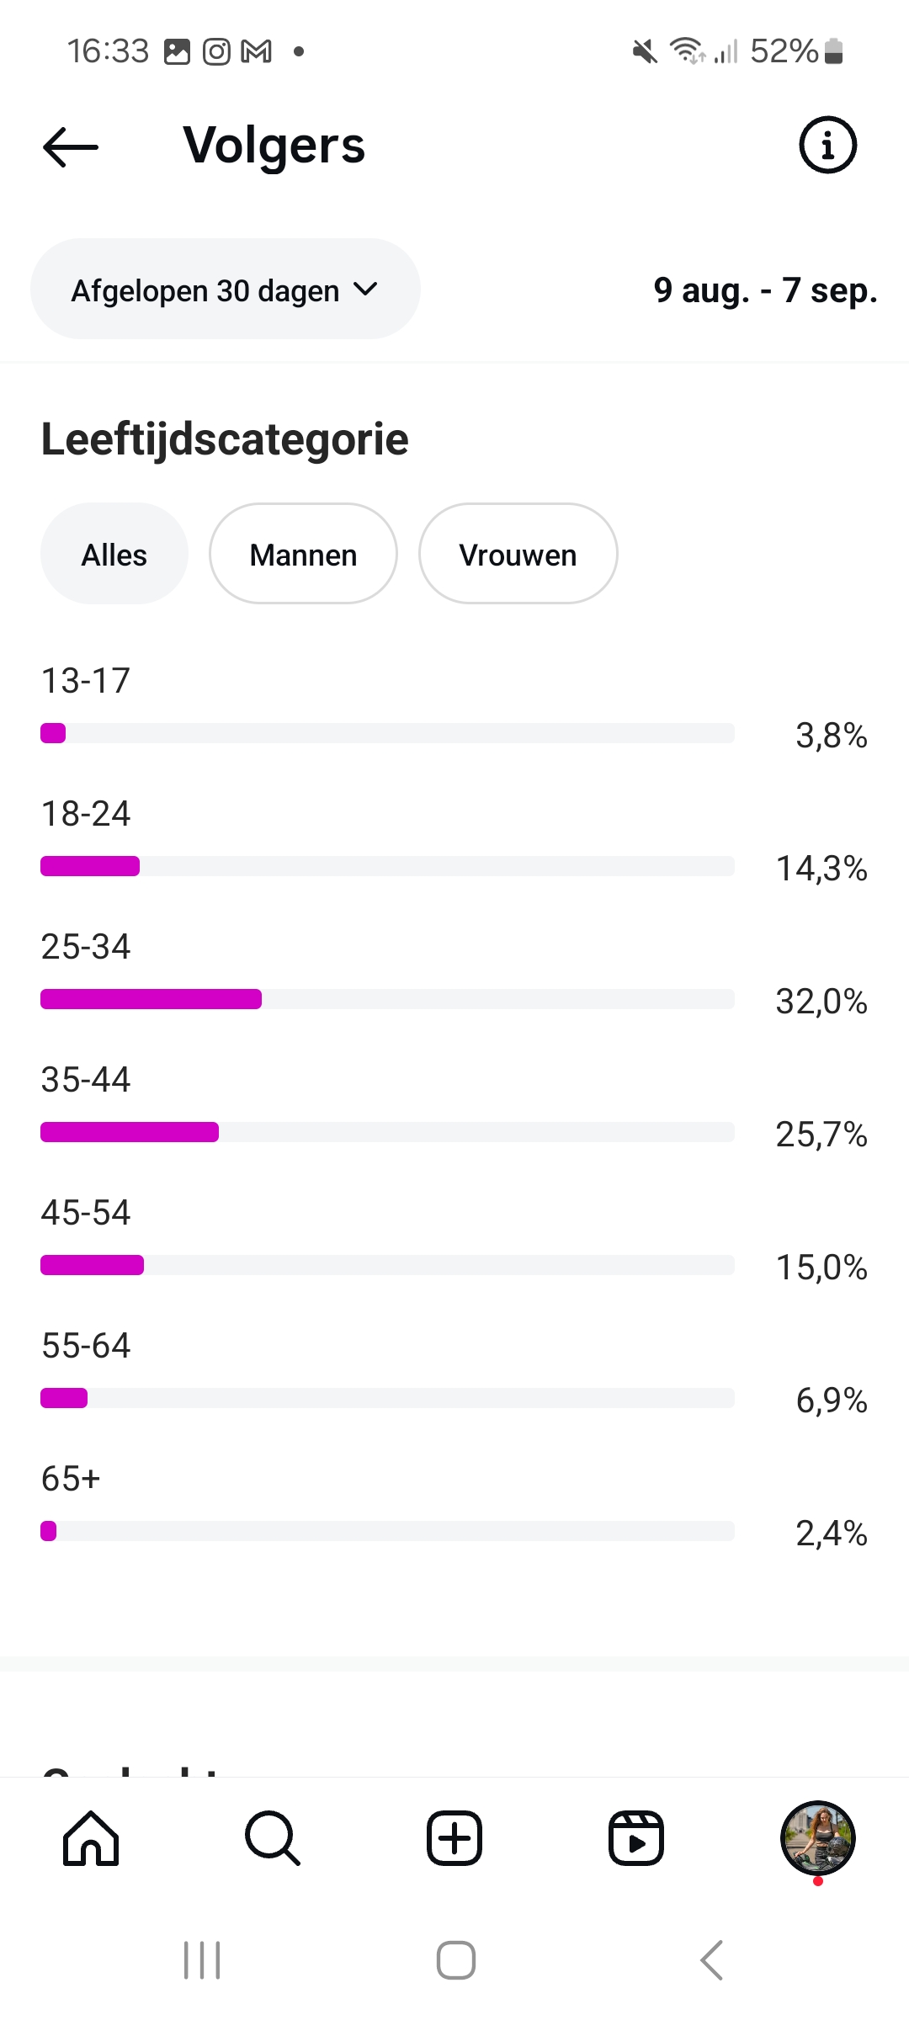909x2020 pixels.
Task: Select the Mannen age filter
Action: pyautogui.click(x=303, y=554)
